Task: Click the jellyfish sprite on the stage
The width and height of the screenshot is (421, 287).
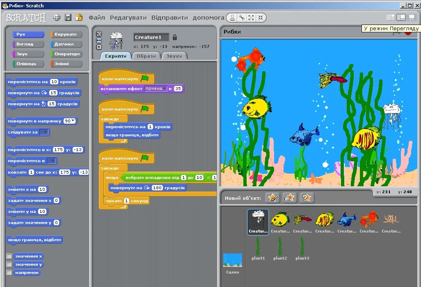Action: click(392, 116)
